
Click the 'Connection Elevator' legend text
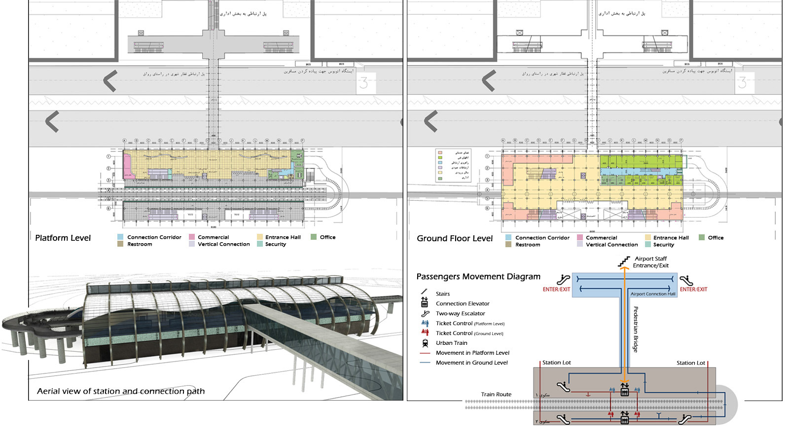pyautogui.click(x=463, y=303)
